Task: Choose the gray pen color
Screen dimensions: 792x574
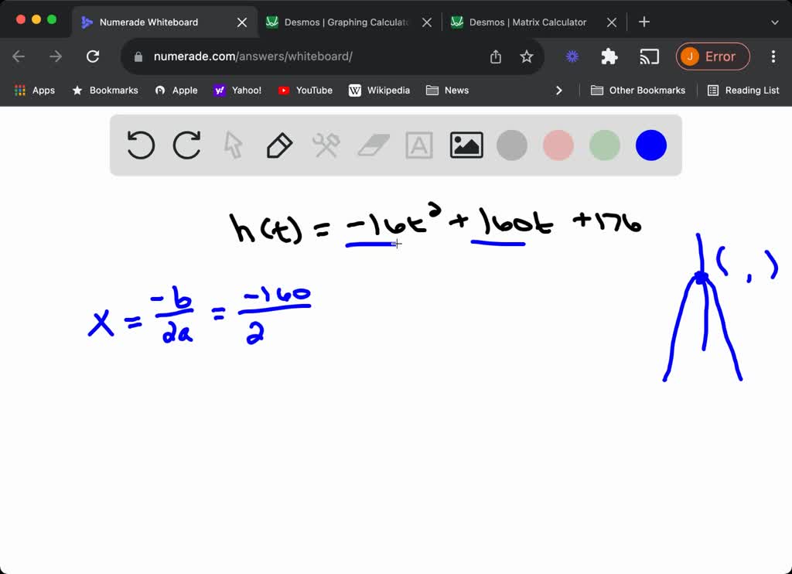Action: pos(512,145)
